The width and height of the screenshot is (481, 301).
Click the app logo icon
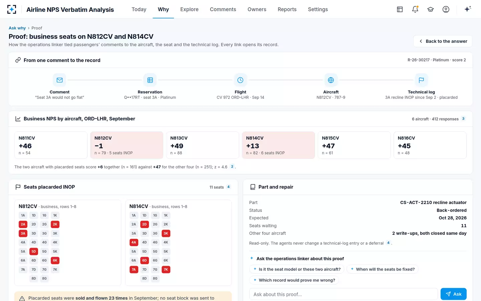coord(12,9)
